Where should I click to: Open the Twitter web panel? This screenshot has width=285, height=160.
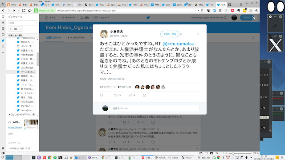point(3,40)
